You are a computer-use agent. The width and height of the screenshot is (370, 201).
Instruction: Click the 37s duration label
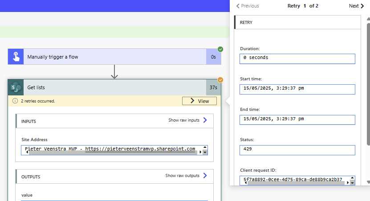pos(214,87)
